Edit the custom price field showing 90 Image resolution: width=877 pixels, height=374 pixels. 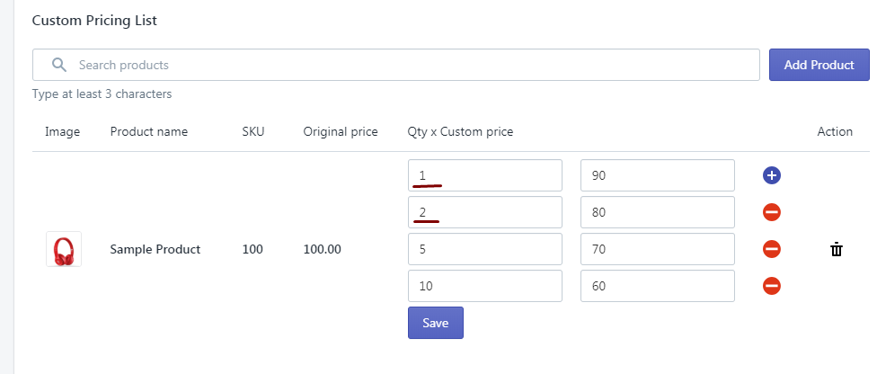coord(657,176)
